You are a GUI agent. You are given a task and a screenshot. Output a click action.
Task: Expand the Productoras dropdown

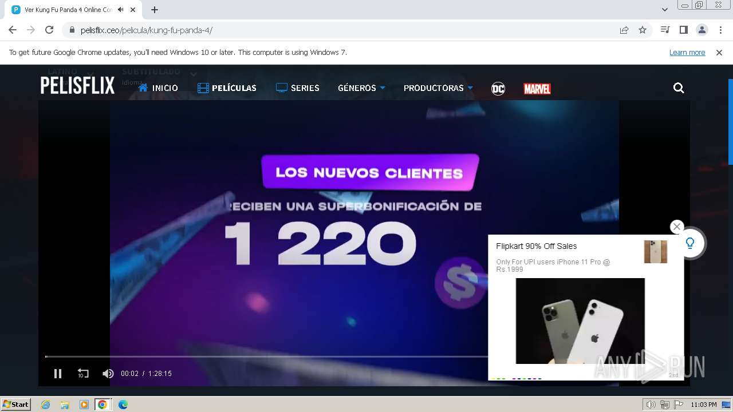(438, 88)
